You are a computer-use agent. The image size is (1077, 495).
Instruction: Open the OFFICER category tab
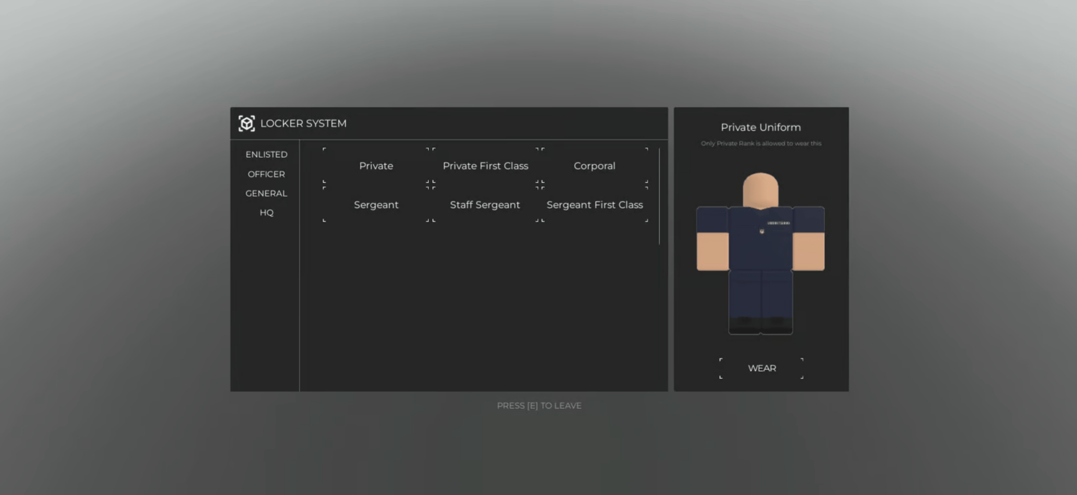tap(266, 174)
